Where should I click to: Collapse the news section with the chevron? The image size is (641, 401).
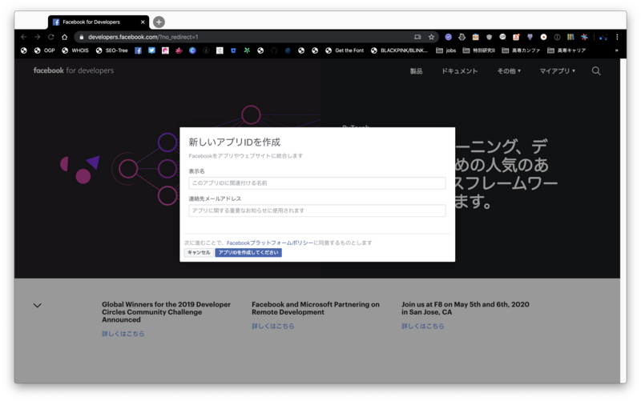tap(37, 306)
